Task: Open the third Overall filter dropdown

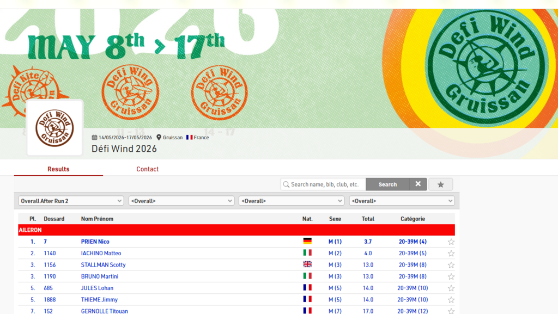Action: pos(292,201)
